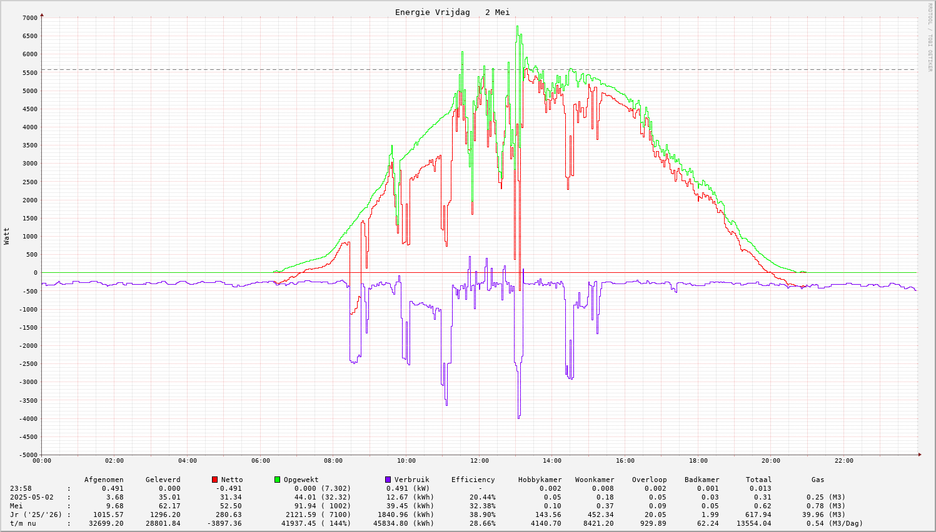Click the 'Hobbykamer' column header
Image resolution: width=936 pixels, height=532 pixels.
point(540,480)
